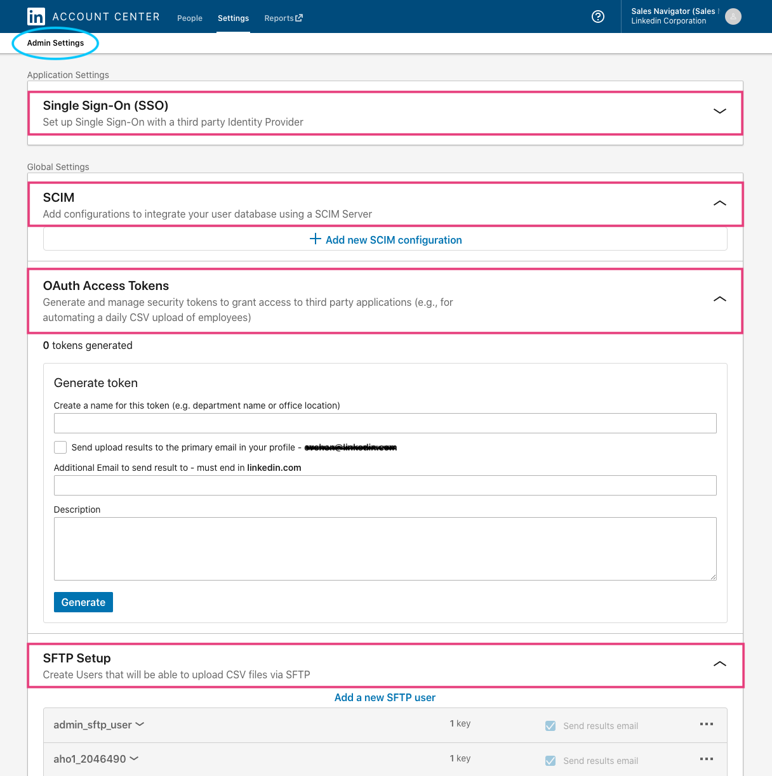Viewport: 772px width, 776px height.
Task: Click the SCIM heading
Action: 58,197
